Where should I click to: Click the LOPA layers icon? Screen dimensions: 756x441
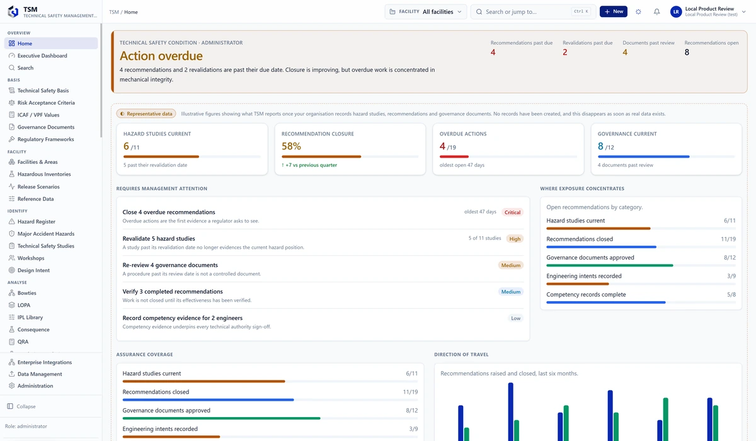click(11, 306)
